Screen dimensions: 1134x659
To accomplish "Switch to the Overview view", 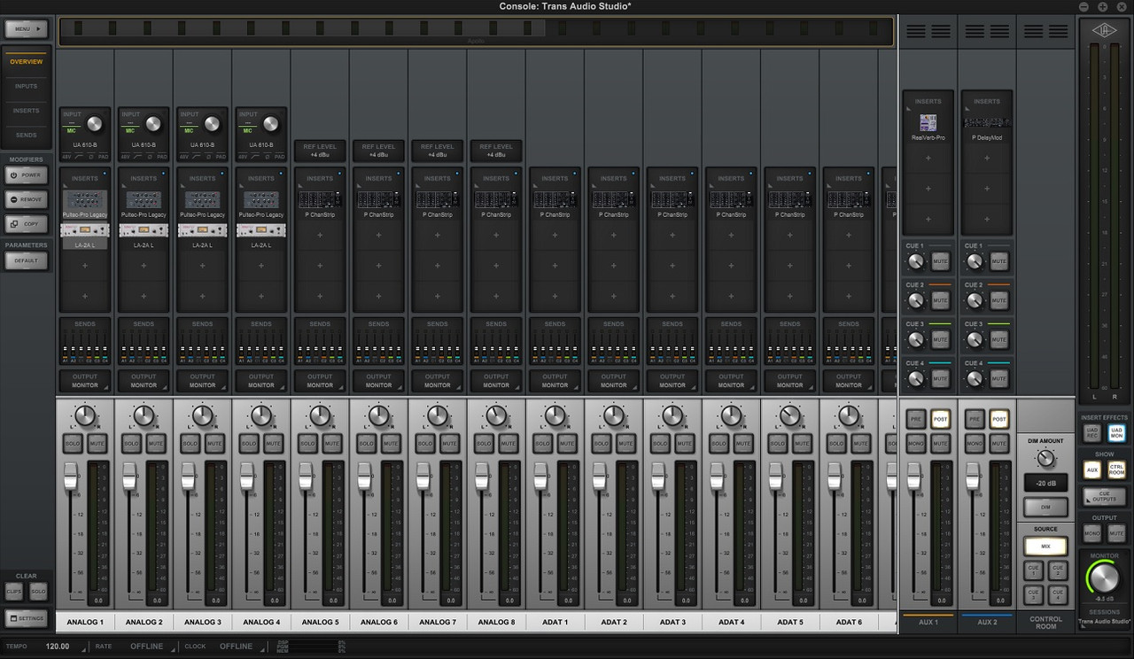I will (27, 62).
